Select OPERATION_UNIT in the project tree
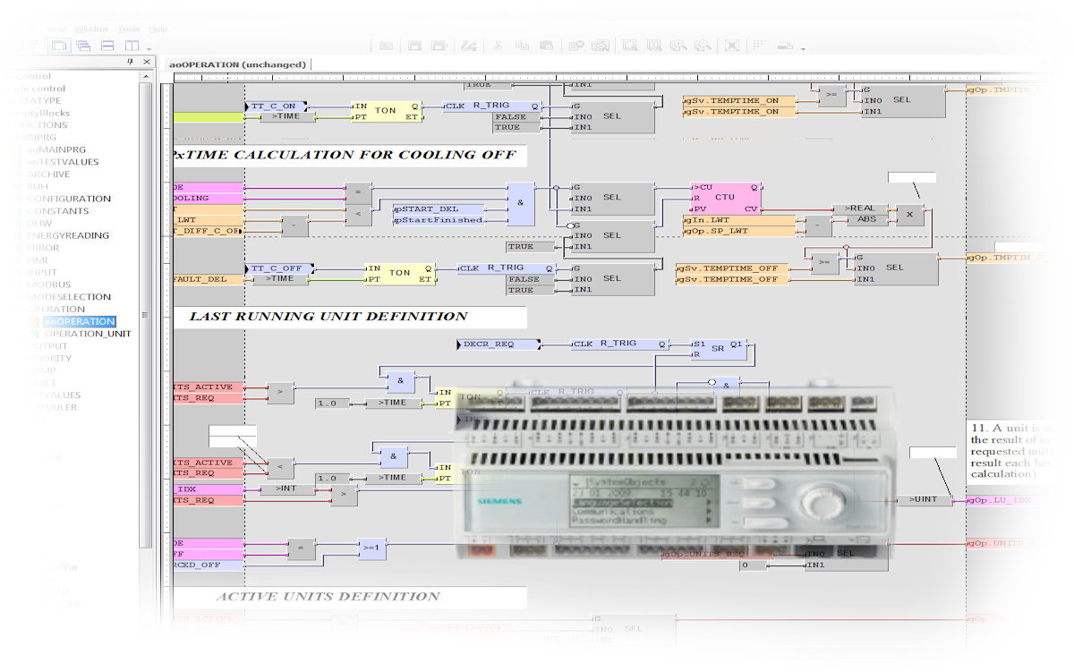 tap(88, 334)
